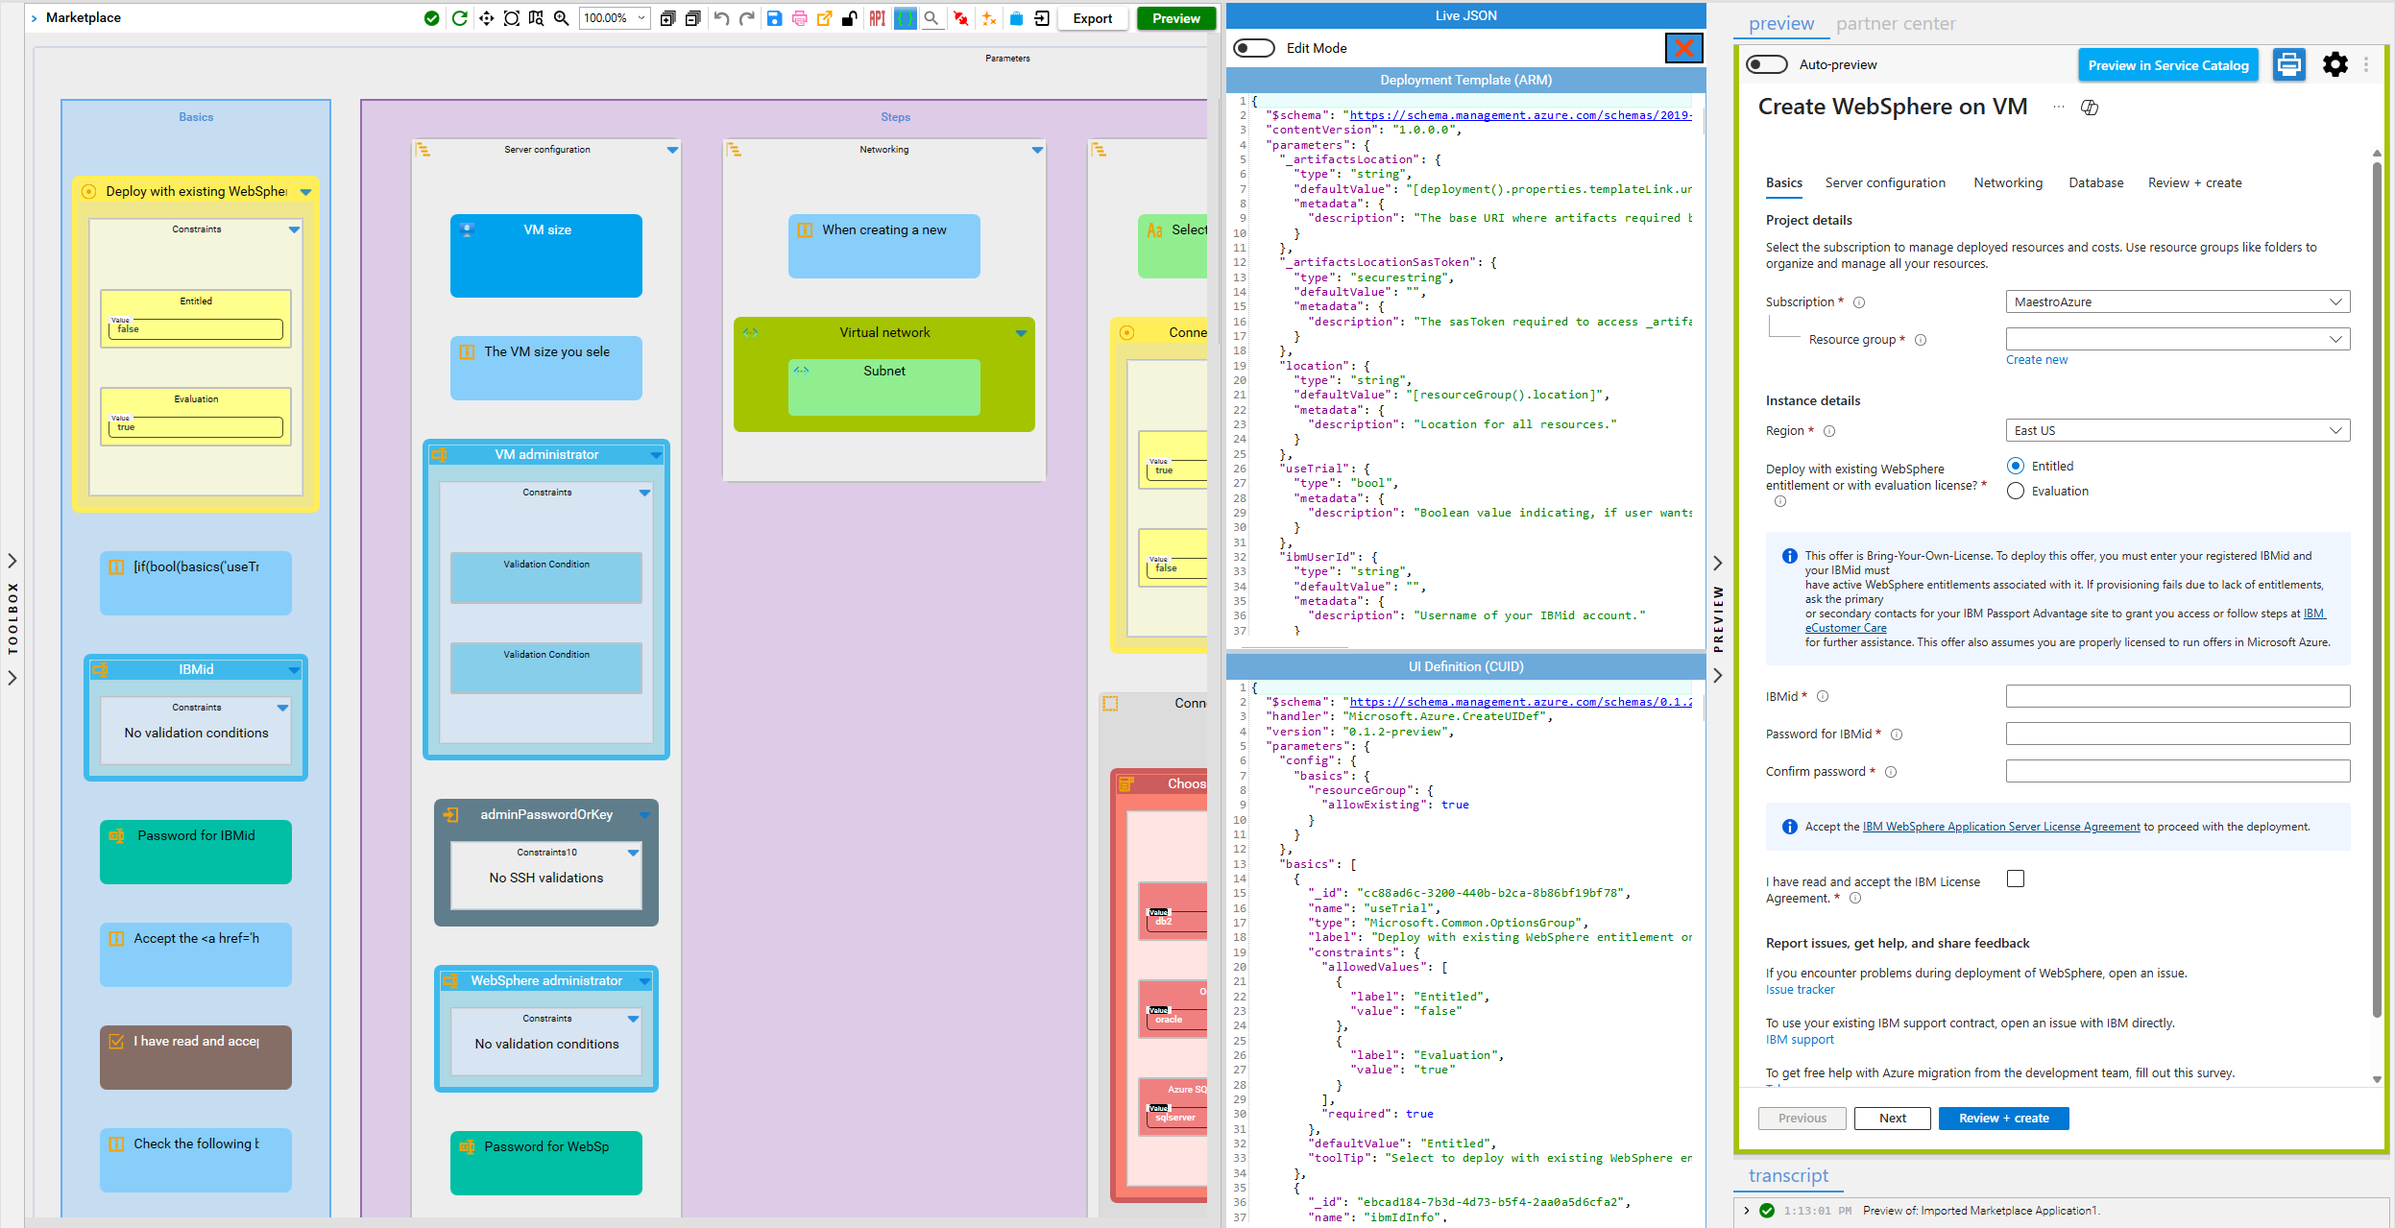Collapse the Virtual network node arrow
2395x1228 pixels.
coord(1021,333)
